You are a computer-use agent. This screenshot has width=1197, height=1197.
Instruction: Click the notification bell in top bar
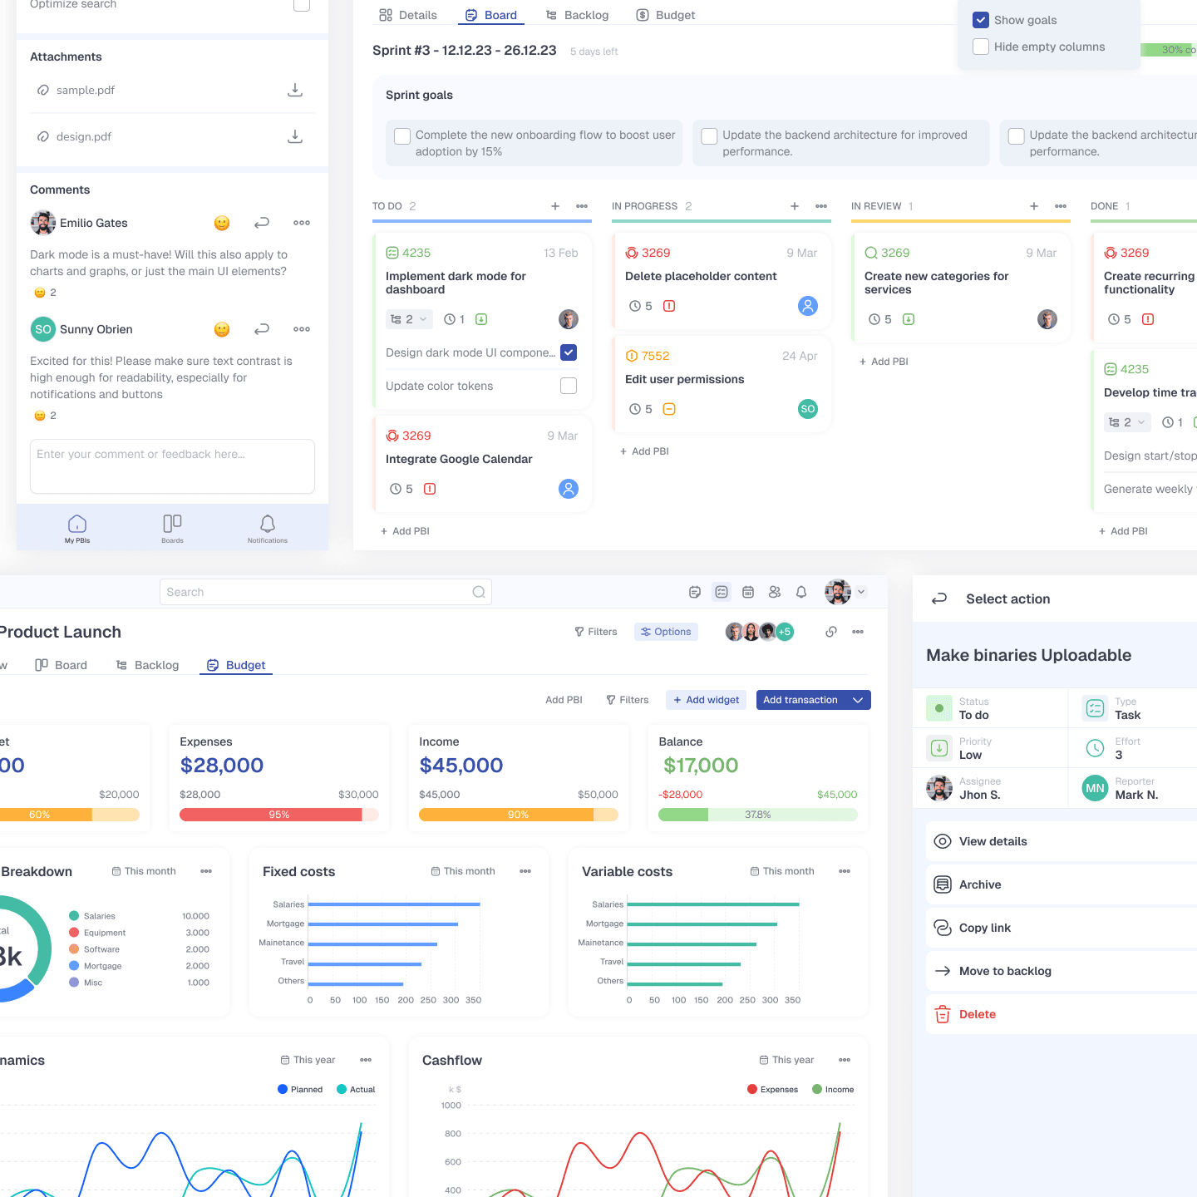tap(801, 592)
